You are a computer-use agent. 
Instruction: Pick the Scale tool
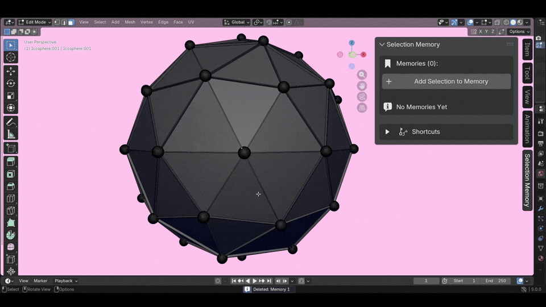(x=11, y=96)
